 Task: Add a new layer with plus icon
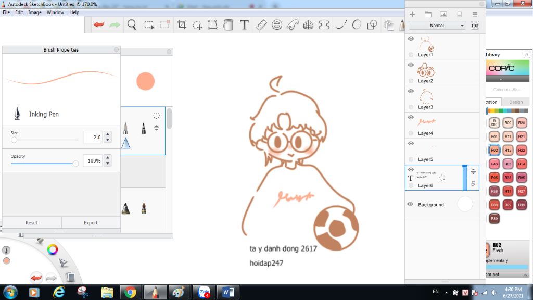(x=412, y=14)
